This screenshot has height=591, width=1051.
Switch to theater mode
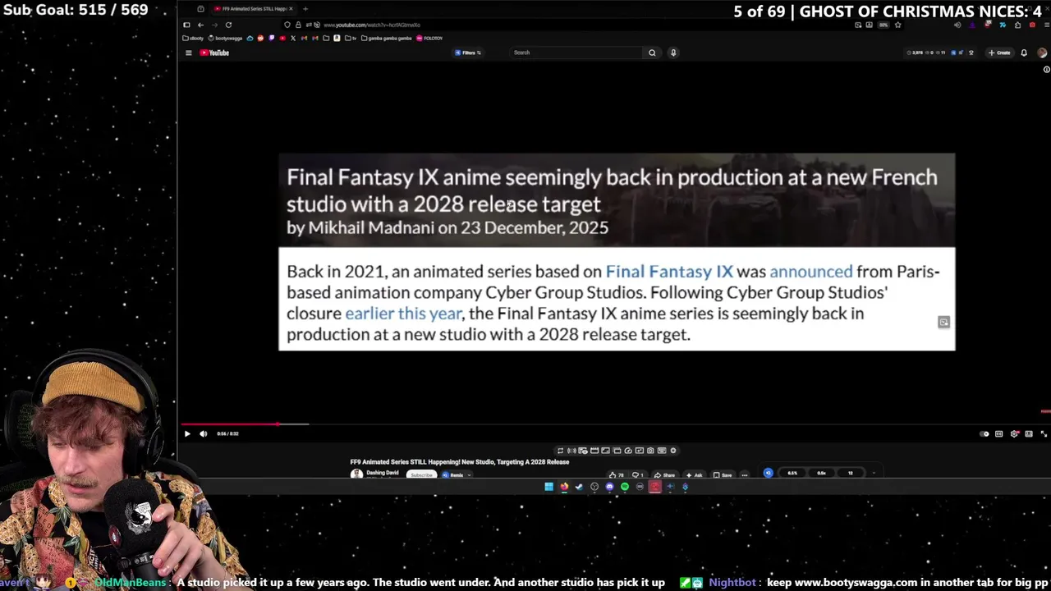point(1029,433)
